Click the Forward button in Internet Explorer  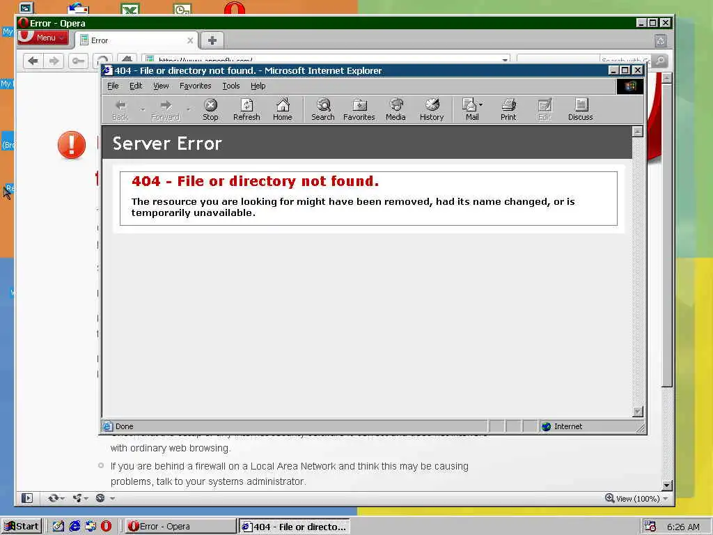click(x=166, y=109)
